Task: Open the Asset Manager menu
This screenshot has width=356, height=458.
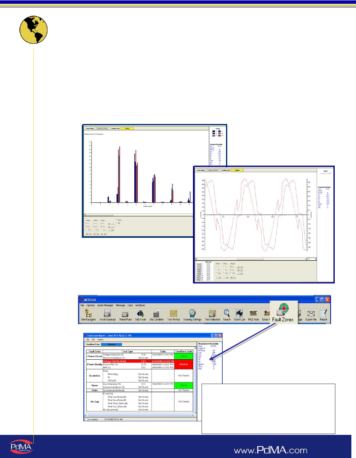Action: pyautogui.click(x=105, y=305)
